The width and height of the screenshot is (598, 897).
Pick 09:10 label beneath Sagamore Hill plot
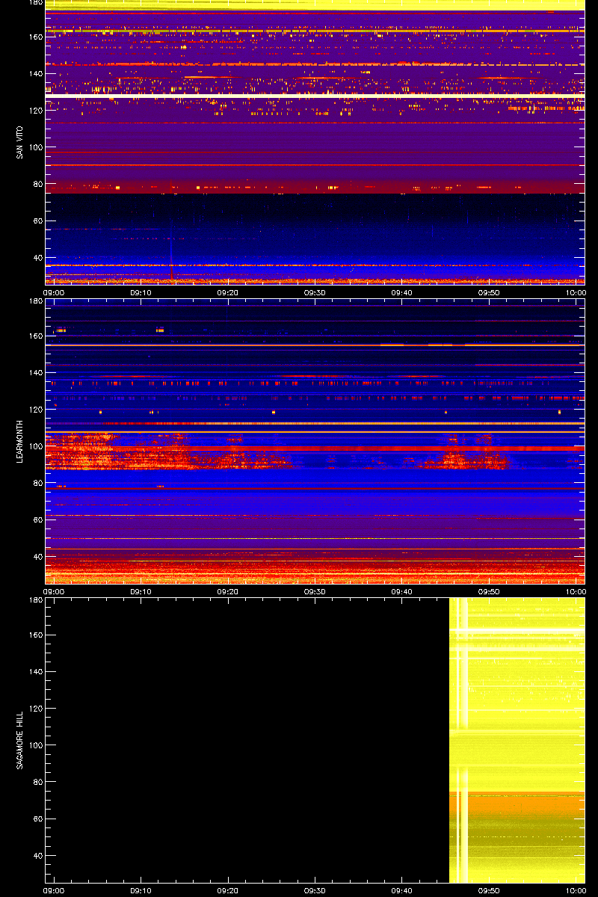tap(141, 890)
